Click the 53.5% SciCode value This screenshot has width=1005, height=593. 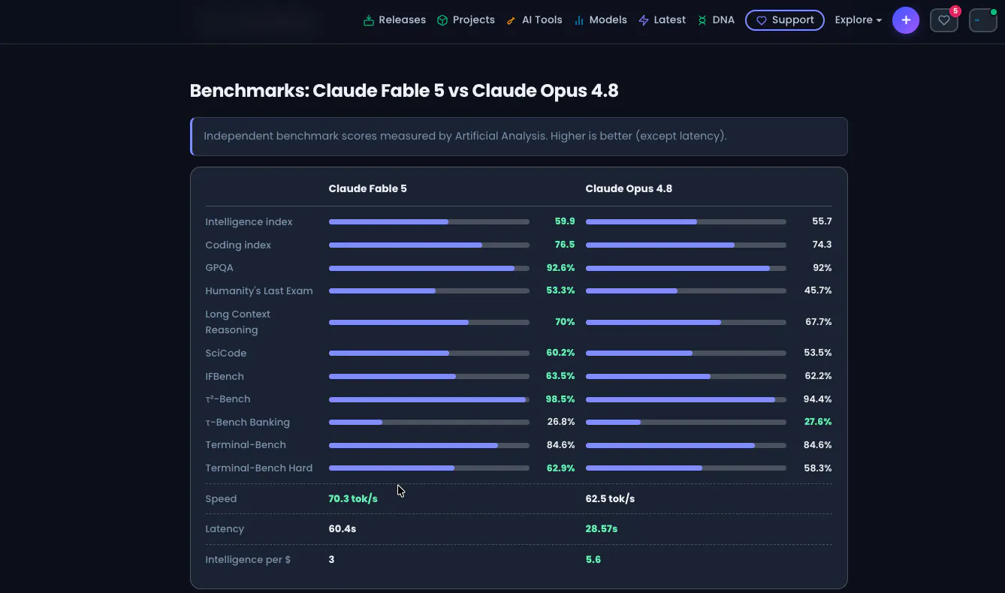point(818,353)
